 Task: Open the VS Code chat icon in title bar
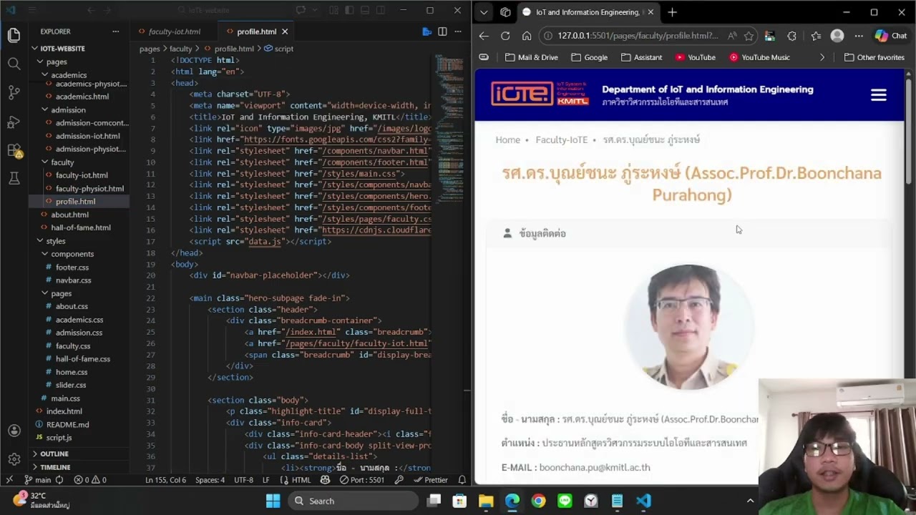tap(301, 11)
